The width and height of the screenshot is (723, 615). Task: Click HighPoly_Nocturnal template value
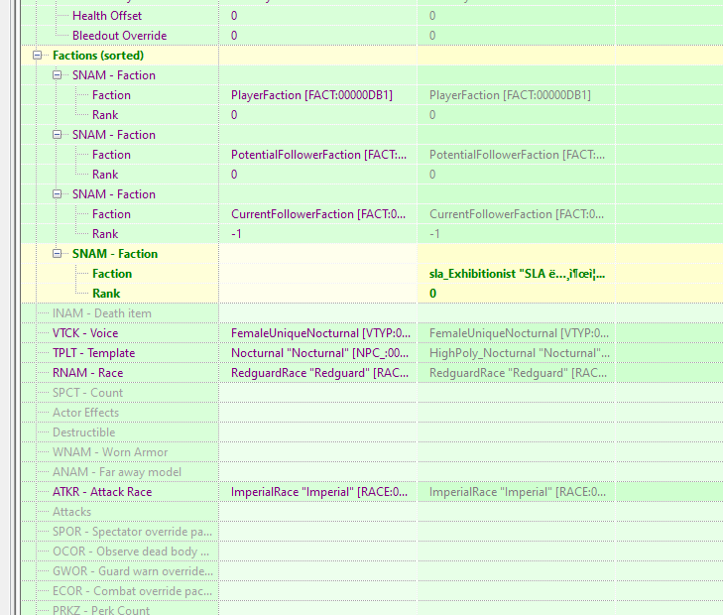click(520, 353)
